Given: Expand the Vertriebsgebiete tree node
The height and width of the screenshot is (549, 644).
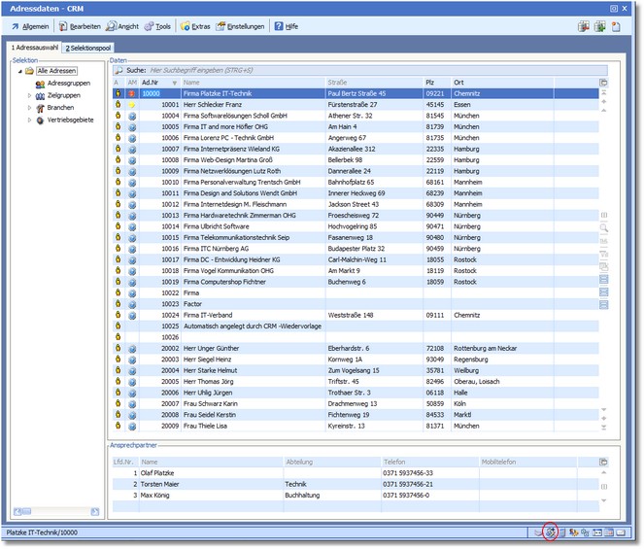Looking at the screenshot, I should 29,120.
